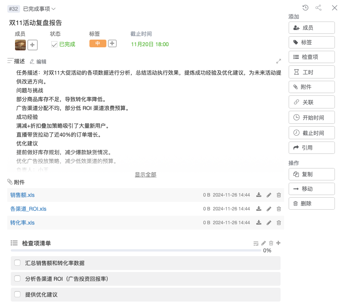Open the 销售额.xls file link
The height and width of the screenshot is (305, 343).
22,195
